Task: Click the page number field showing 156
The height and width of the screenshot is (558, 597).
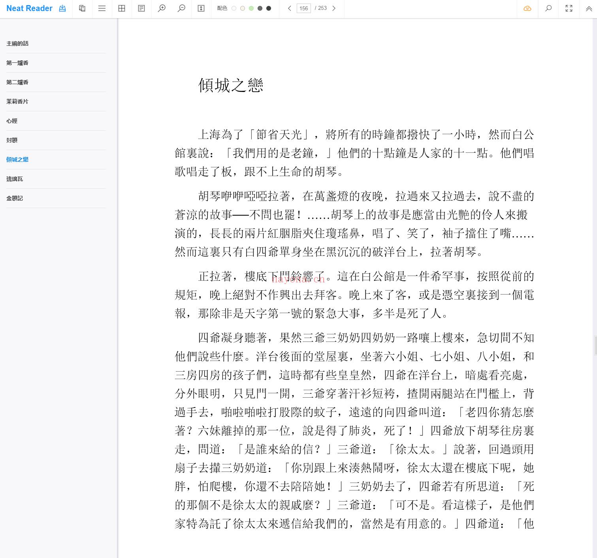Action: tap(304, 8)
